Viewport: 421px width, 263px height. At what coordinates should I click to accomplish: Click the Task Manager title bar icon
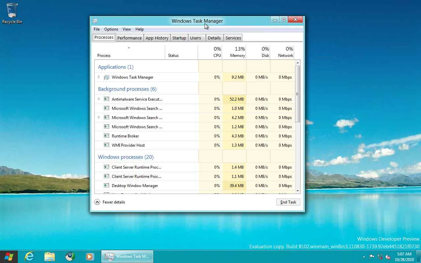[95, 21]
